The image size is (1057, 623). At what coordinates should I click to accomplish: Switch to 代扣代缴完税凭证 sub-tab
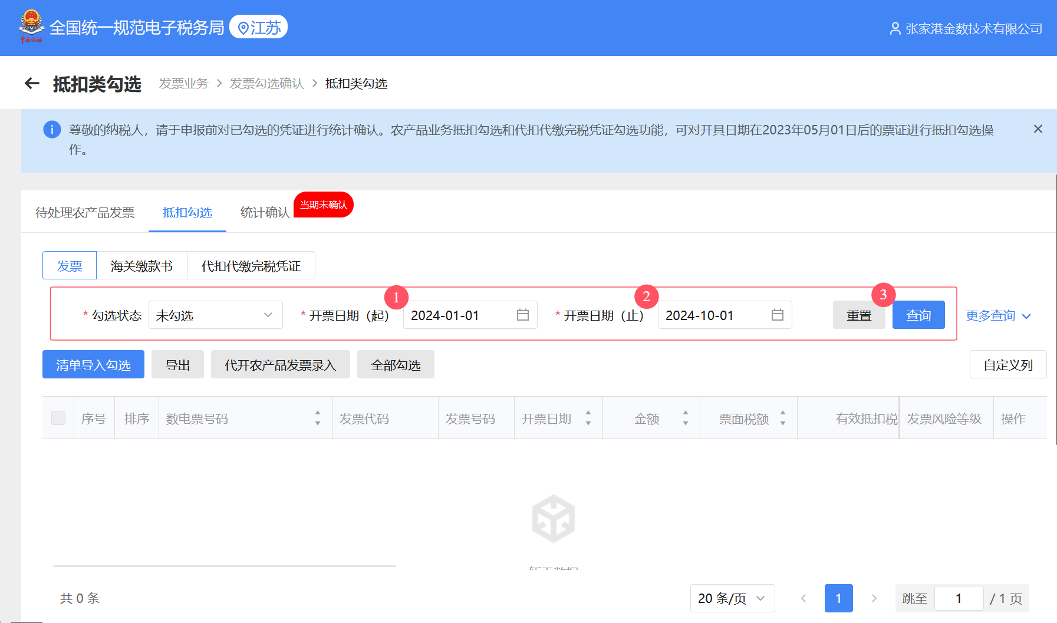click(251, 266)
